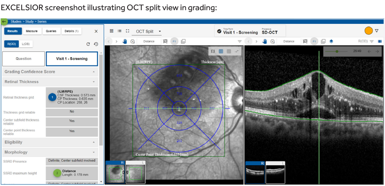The height and width of the screenshot is (186, 385).
Task: Click the B-scan slice slider at 26/49
Action: 337,51
